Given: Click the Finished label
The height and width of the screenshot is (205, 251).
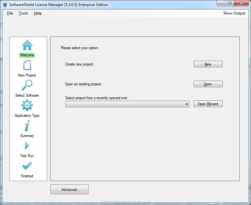Looking at the screenshot, I should click(x=27, y=176).
